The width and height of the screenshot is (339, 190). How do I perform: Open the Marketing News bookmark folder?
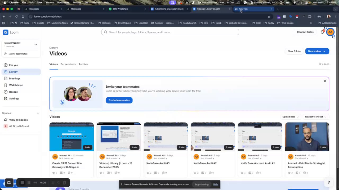pyautogui.click(x=57, y=23)
